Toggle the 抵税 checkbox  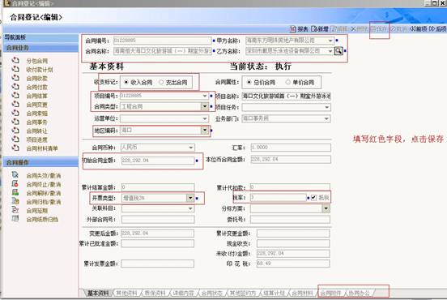[313, 198]
